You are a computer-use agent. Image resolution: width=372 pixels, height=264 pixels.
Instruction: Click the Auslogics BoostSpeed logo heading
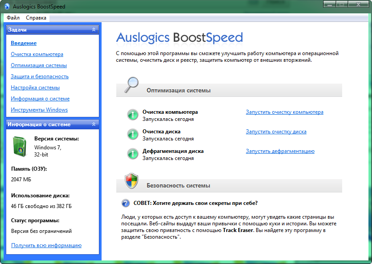(x=180, y=38)
